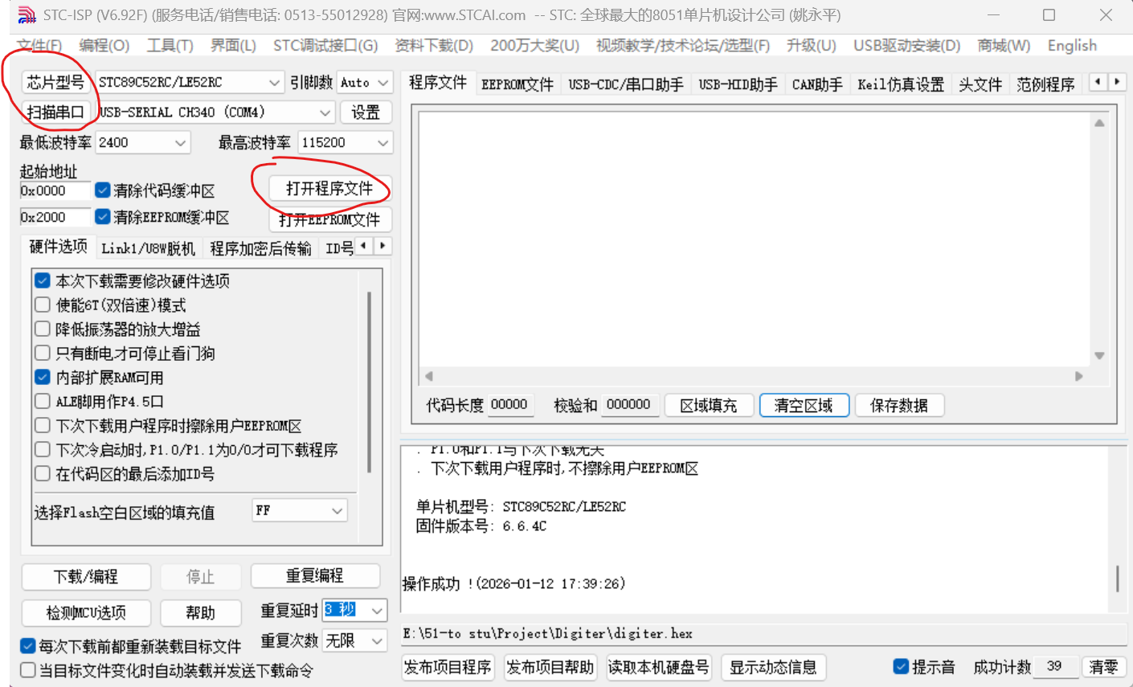This screenshot has height=687, width=1133.
Task: Switch to 程序加密后传输 tab
Action: point(261,248)
